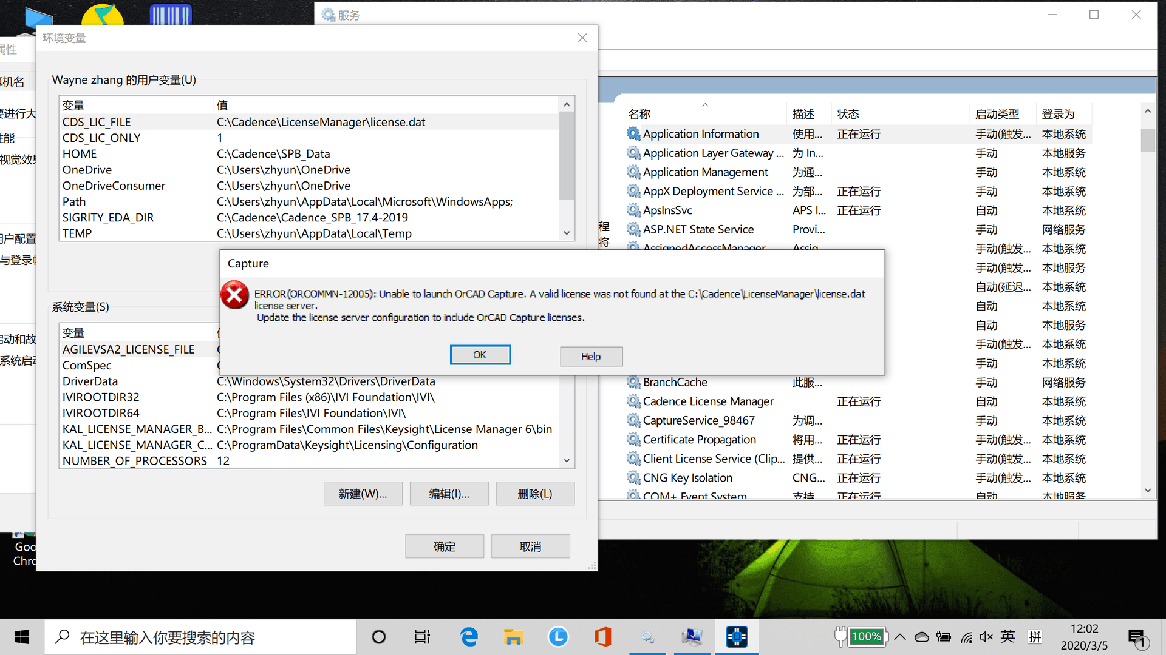Launch Microsoft Edge from taskbar
The width and height of the screenshot is (1166, 655).
click(x=469, y=637)
